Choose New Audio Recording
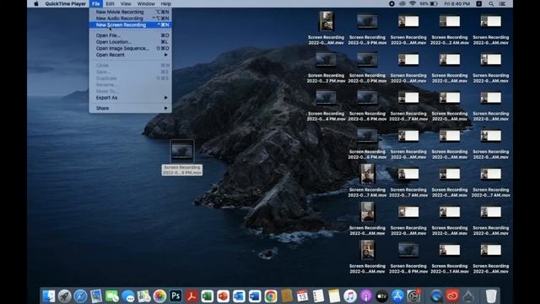 (130, 19)
